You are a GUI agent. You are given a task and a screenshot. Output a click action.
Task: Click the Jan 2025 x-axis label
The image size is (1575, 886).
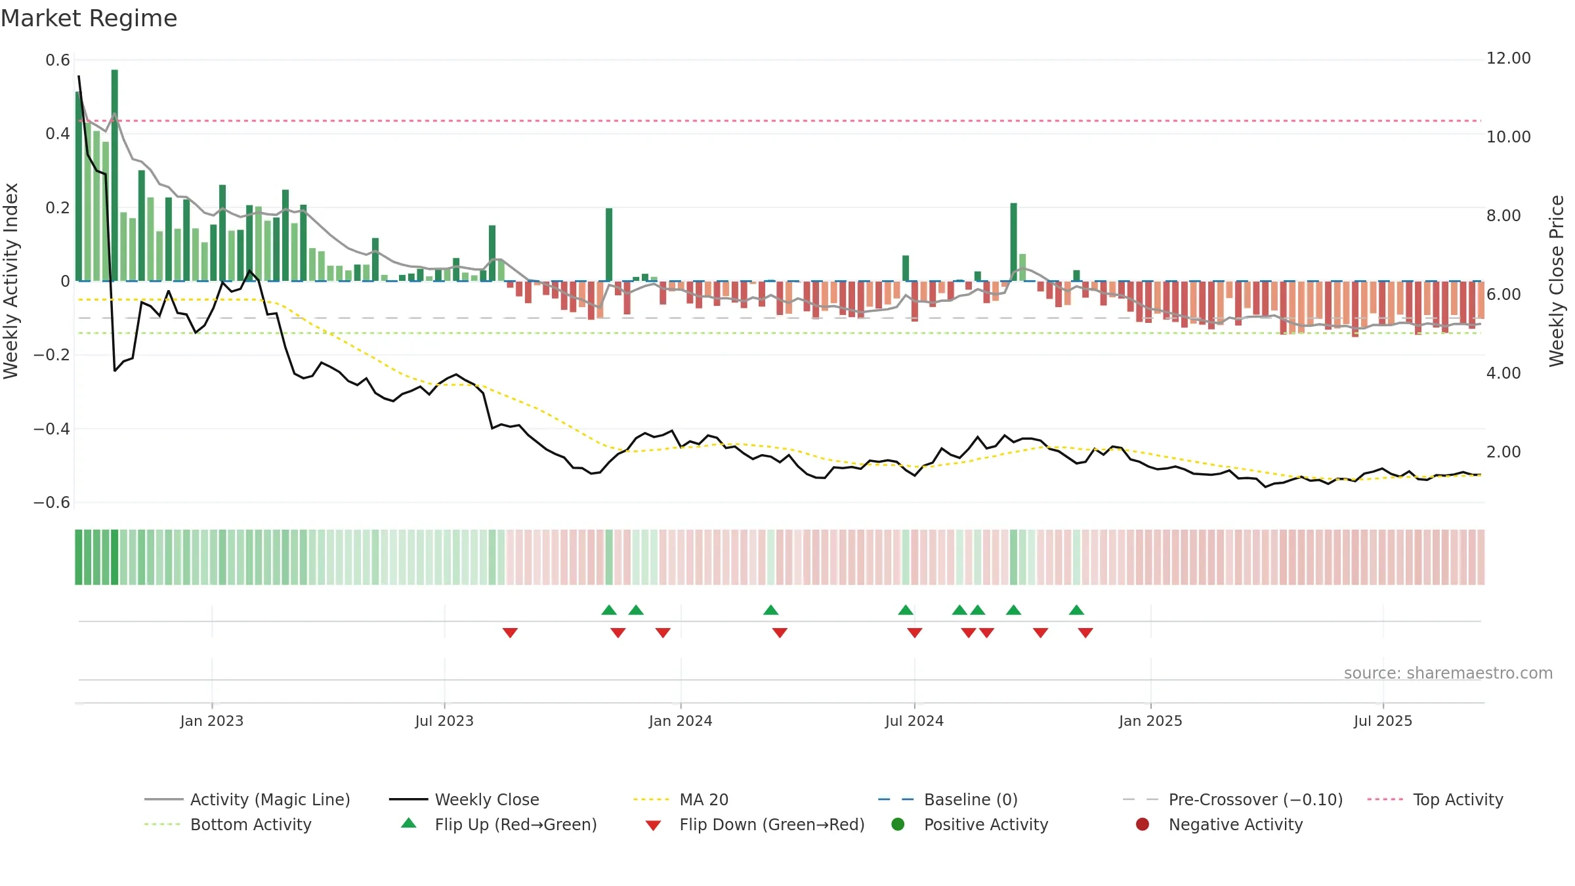pyautogui.click(x=1150, y=721)
